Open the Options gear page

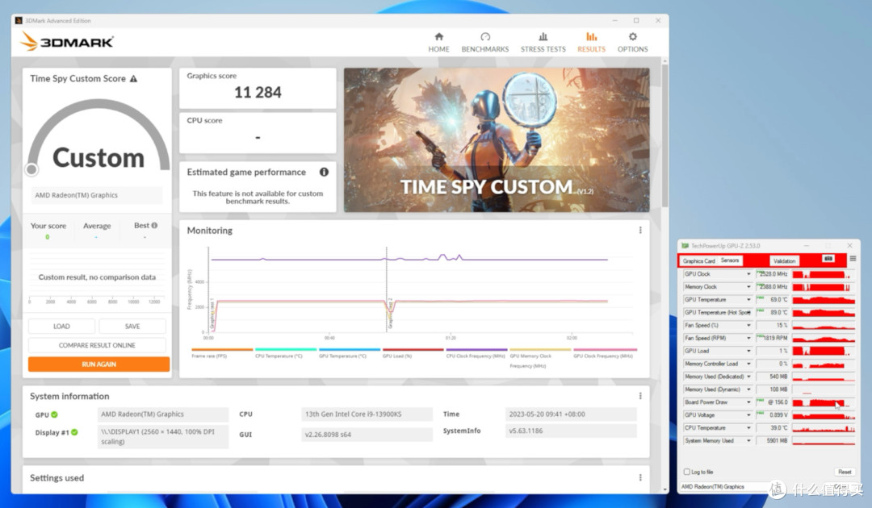pos(632,42)
